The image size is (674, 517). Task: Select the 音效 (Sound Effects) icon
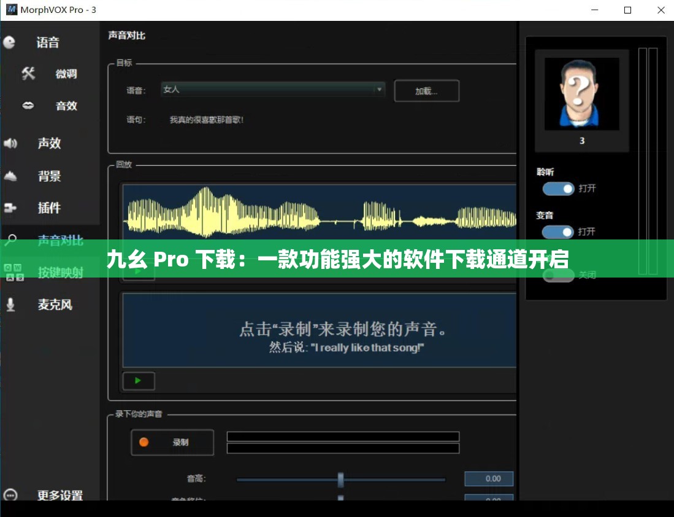[x=28, y=106]
